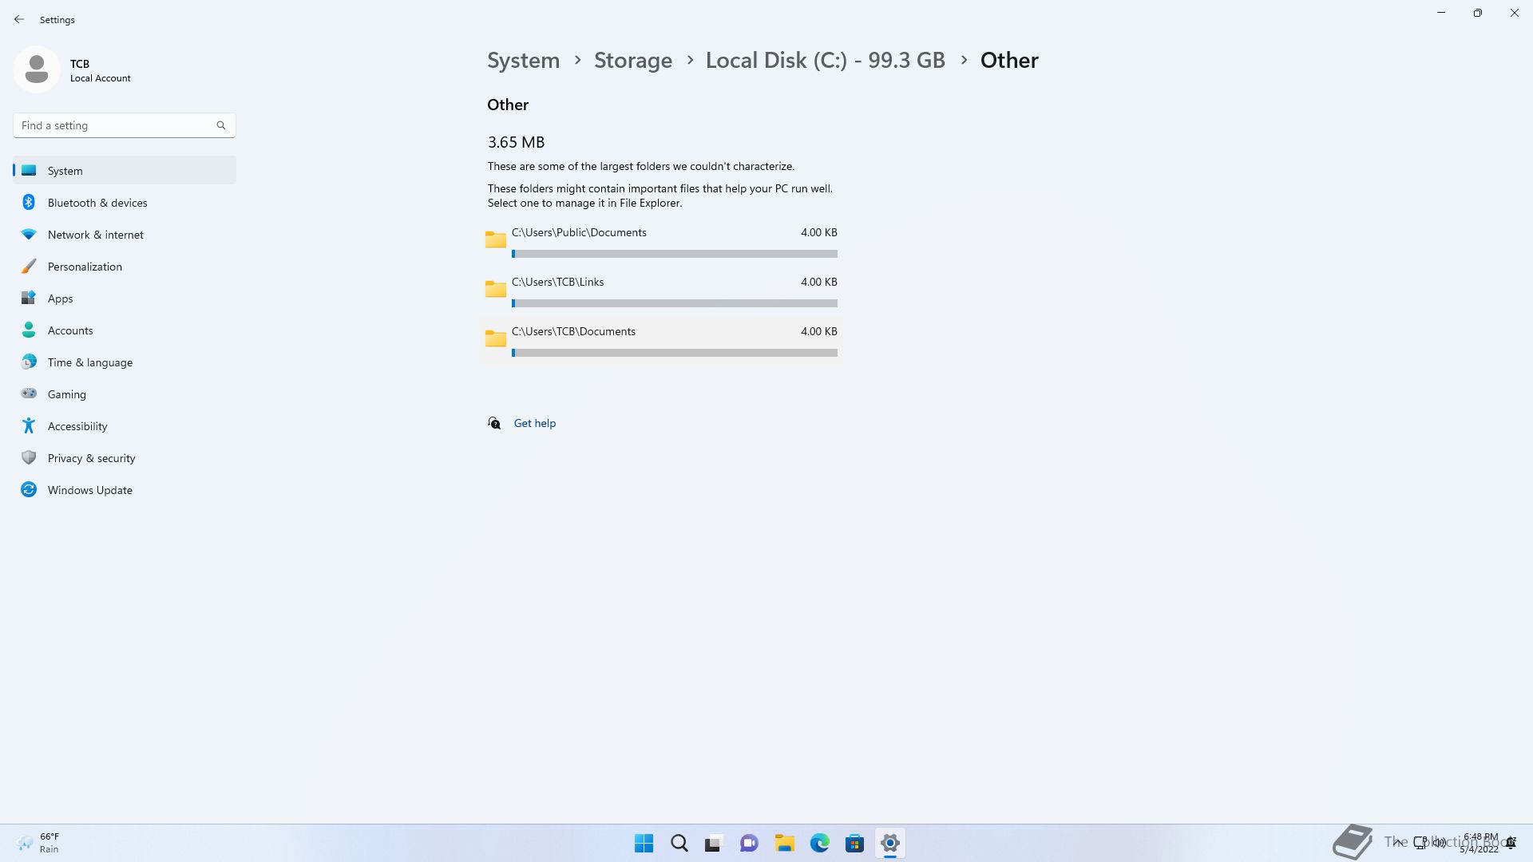Open C:\Users\Public\Documents folder entry
Screen dimensions: 1533x862
pos(662,243)
